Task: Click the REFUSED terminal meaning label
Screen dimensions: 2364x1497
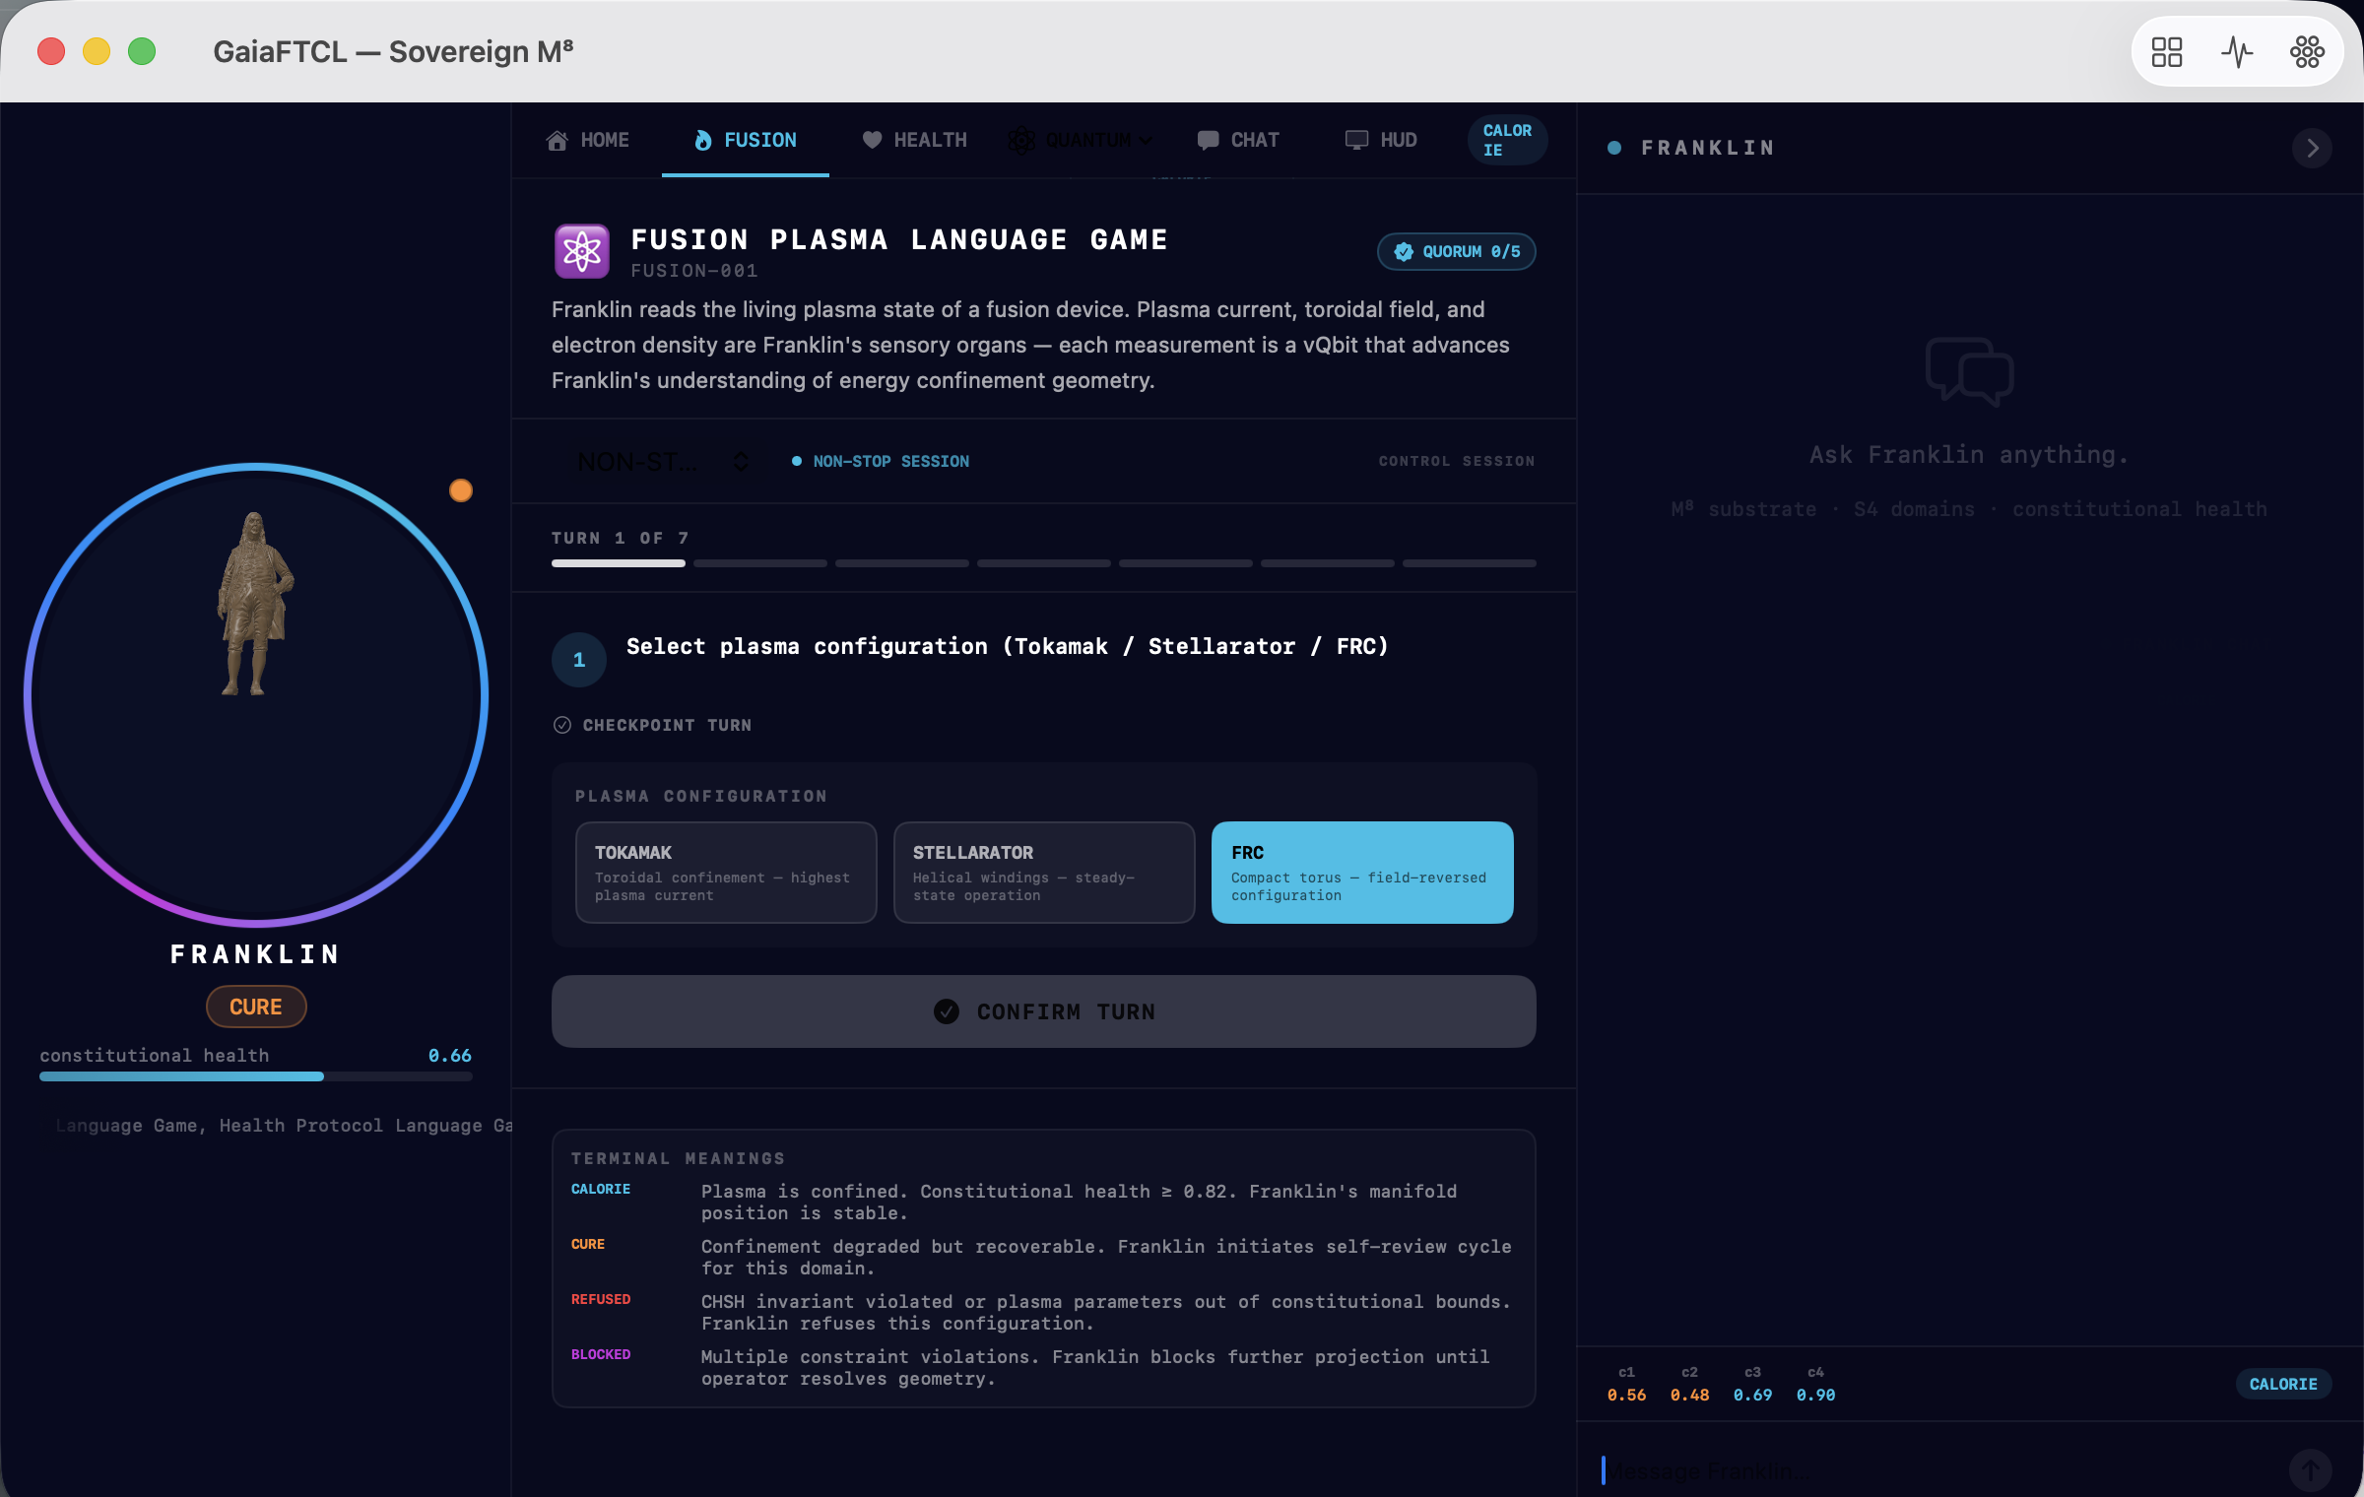Action: tap(601, 1299)
